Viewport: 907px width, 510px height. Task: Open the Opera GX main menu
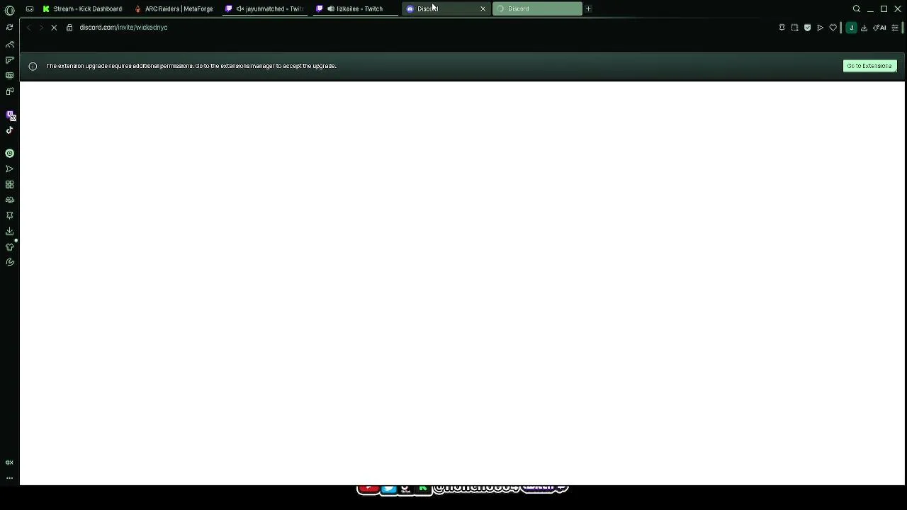pos(10,9)
